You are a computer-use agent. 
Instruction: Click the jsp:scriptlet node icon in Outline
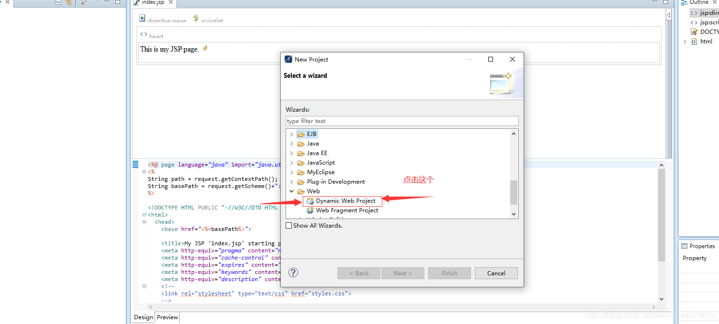pos(694,22)
